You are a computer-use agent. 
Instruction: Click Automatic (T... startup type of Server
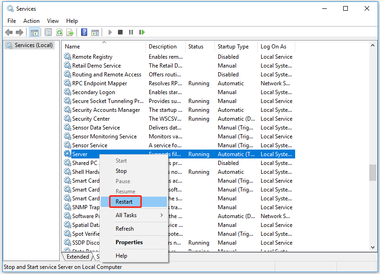pos(236,154)
